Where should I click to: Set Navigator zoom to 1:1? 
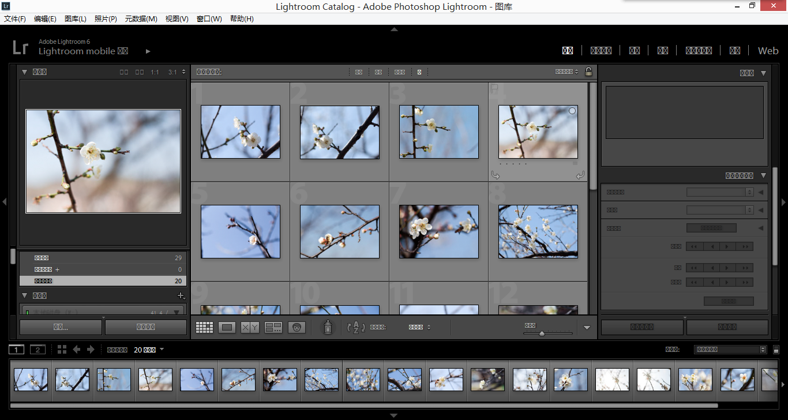155,72
